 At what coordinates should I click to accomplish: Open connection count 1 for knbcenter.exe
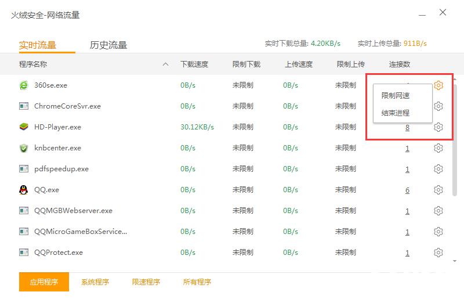pos(408,148)
